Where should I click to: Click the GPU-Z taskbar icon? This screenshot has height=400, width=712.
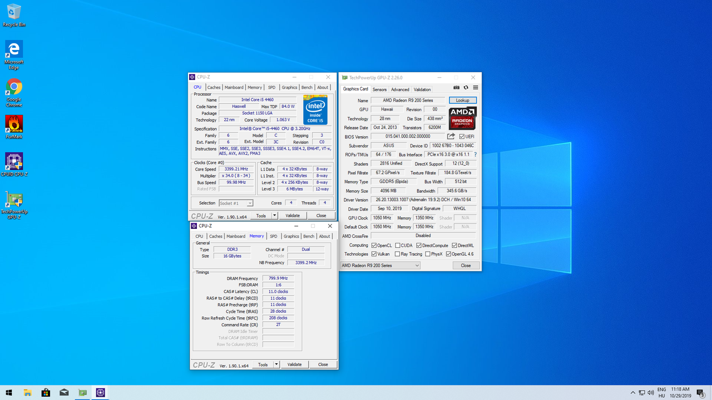82,392
